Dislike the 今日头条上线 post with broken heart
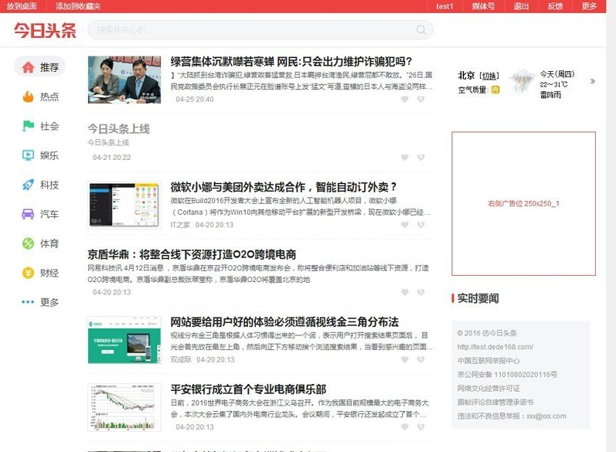Image resolution: width=616 pixels, height=452 pixels. [420, 158]
